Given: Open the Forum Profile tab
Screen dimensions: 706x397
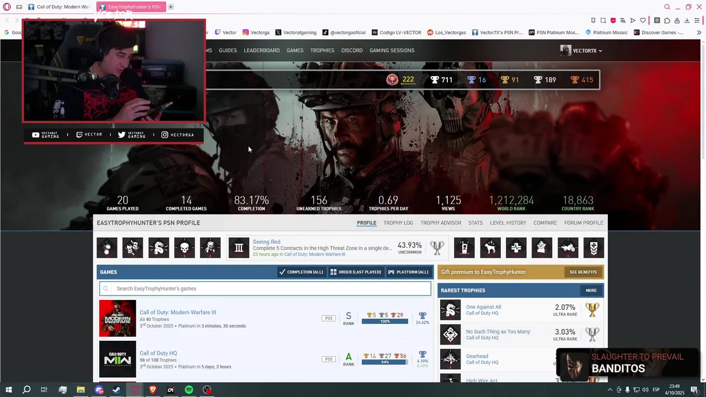Looking at the screenshot, I should click(x=584, y=223).
